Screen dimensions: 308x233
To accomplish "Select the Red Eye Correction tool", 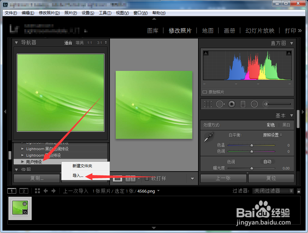I will click(x=231, y=104).
